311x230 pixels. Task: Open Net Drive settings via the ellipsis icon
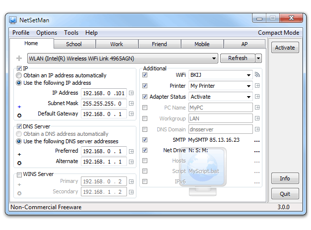(257, 152)
